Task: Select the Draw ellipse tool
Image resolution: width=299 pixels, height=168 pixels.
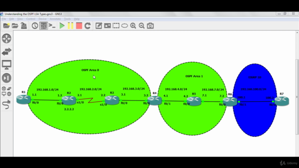Action: (125, 26)
